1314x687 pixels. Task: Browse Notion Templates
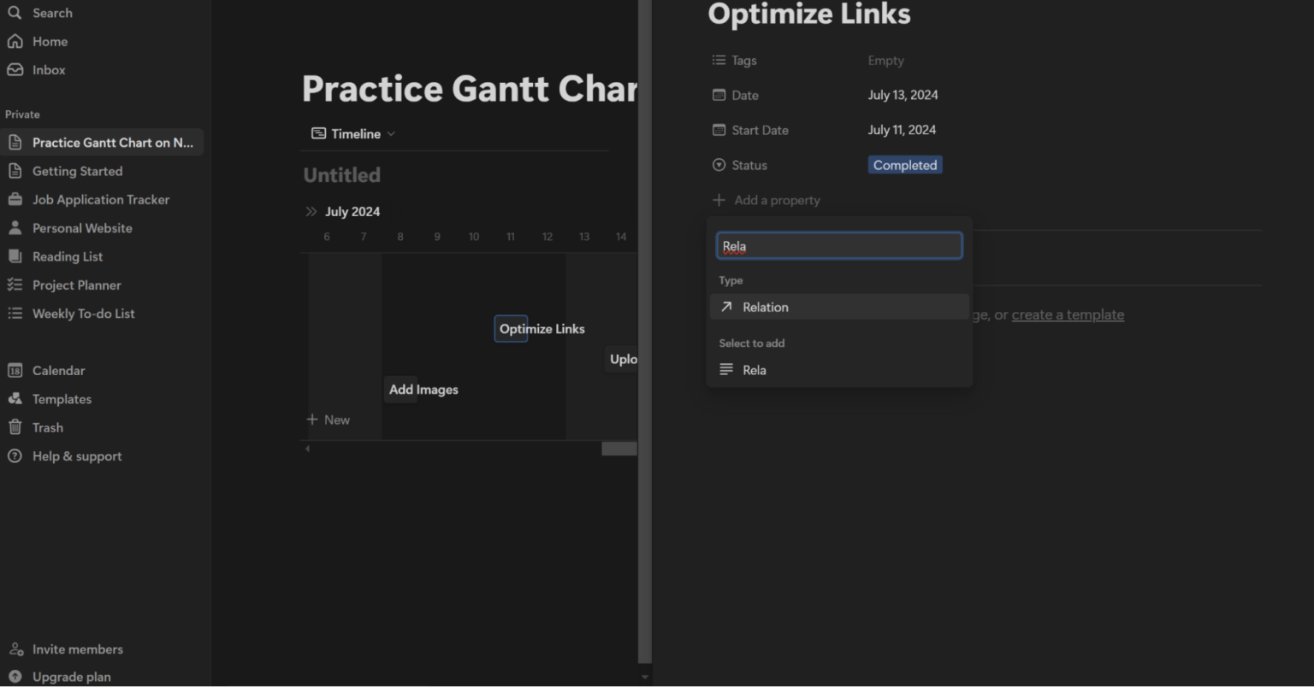(61, 398)
